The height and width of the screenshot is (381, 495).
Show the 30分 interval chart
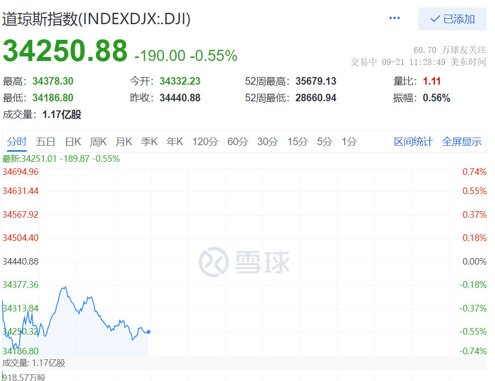[x=267, y=142]
